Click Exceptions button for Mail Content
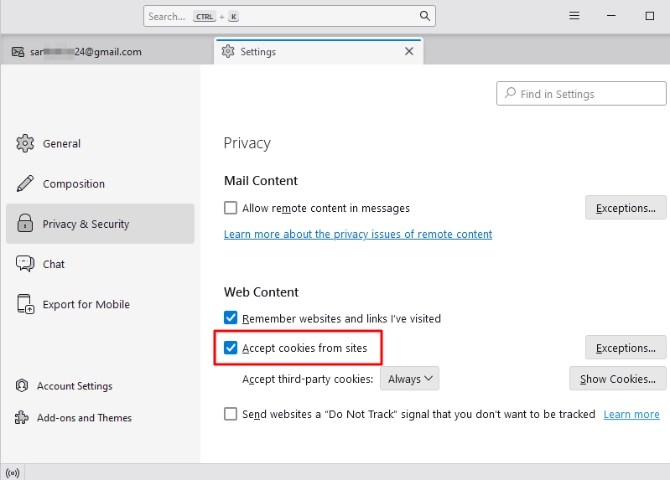Screen dimensions: 670x480 click(626, 208)
